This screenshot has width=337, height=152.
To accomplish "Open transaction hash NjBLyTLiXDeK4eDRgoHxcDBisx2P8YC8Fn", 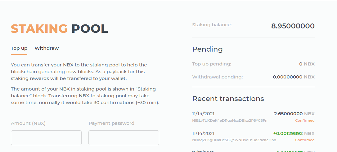I will [230, 120].
